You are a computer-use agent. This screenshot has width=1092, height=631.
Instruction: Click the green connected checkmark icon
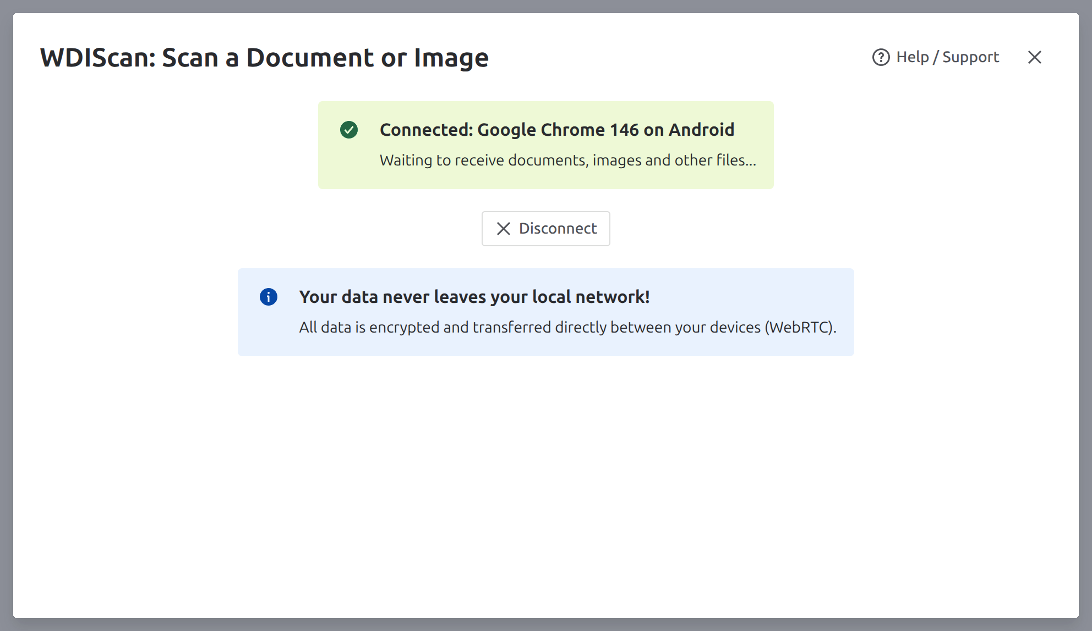(x=349, y=130)
